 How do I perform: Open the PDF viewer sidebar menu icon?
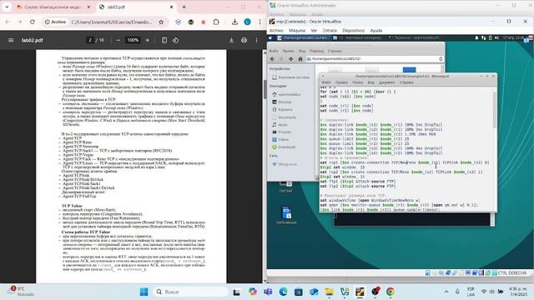tap(11, 40)
